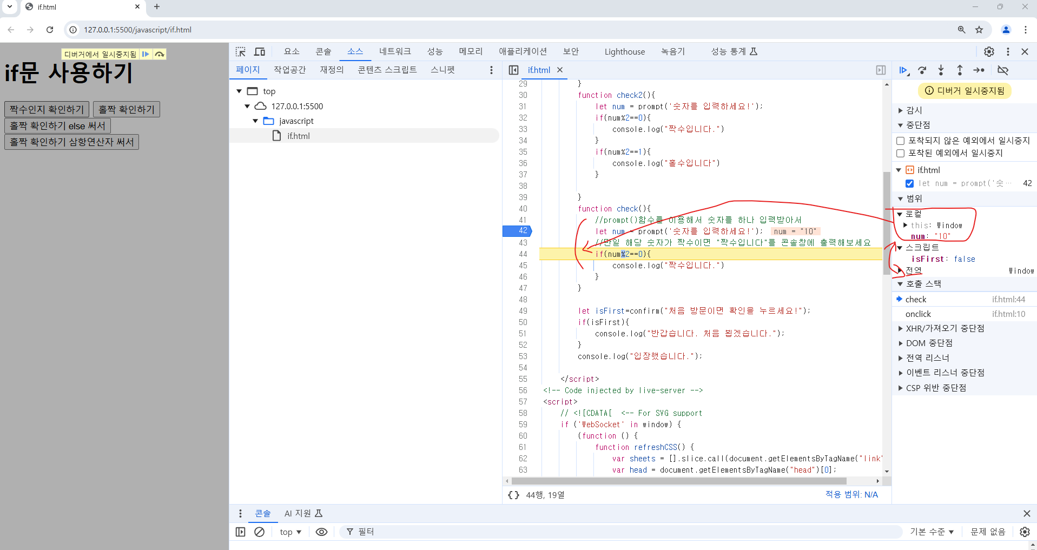Toggle breakpoint on line 44 gutter
Viewport: 1037px width, 550px height.
523,254
